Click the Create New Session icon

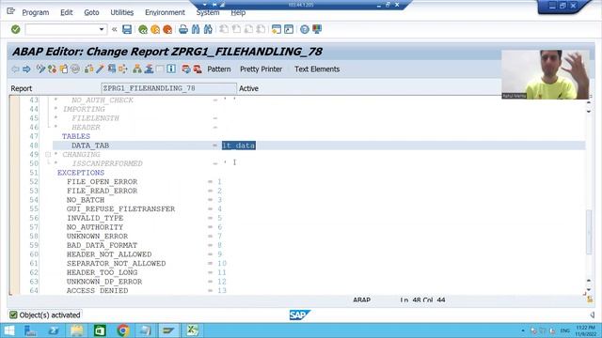click(x=276, y=29)
